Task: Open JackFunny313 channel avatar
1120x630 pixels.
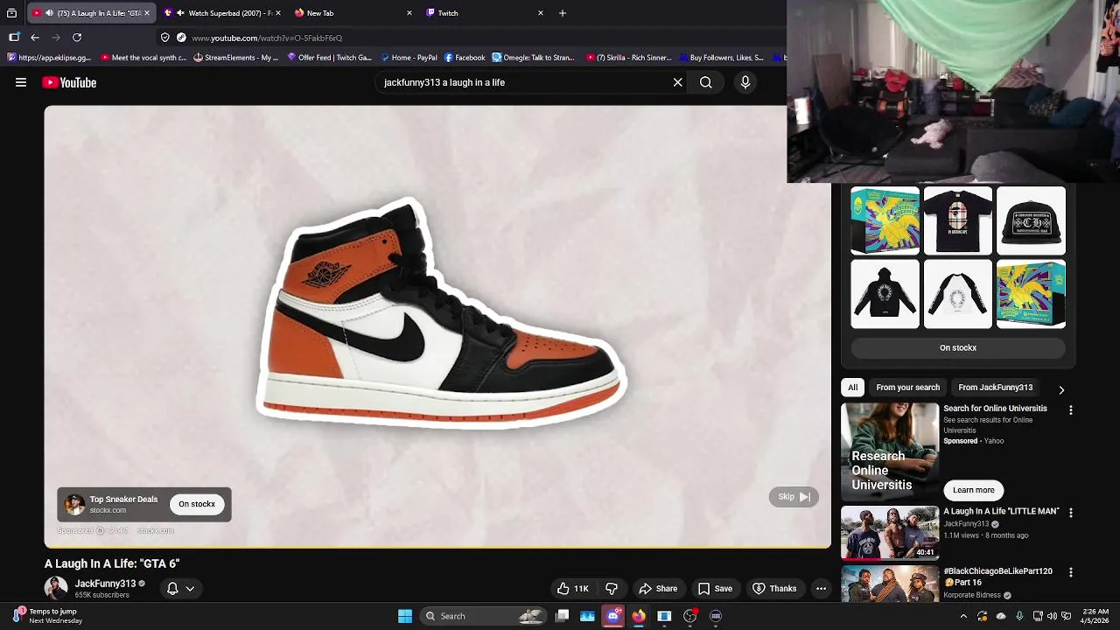Action: coord(56,588)
